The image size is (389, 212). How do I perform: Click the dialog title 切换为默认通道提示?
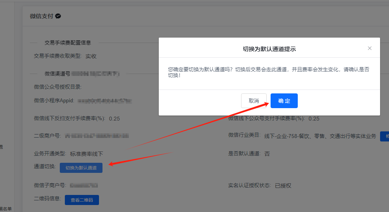pos(269,49)
